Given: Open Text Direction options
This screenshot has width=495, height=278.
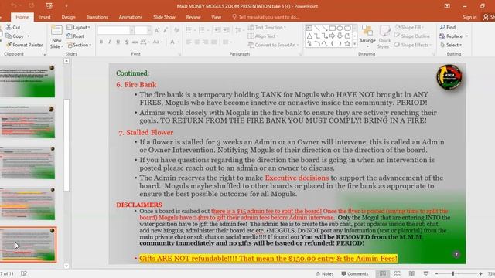Looking at the screenshot, I should pos(267,28).
